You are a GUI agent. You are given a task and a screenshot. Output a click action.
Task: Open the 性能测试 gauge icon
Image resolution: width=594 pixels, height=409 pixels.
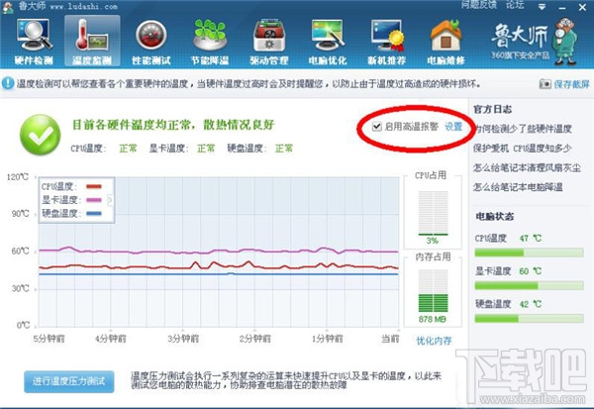[151, 36]
